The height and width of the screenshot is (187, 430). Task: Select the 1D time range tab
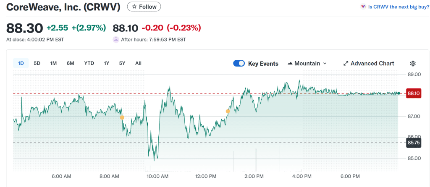[x=21, y=63]
